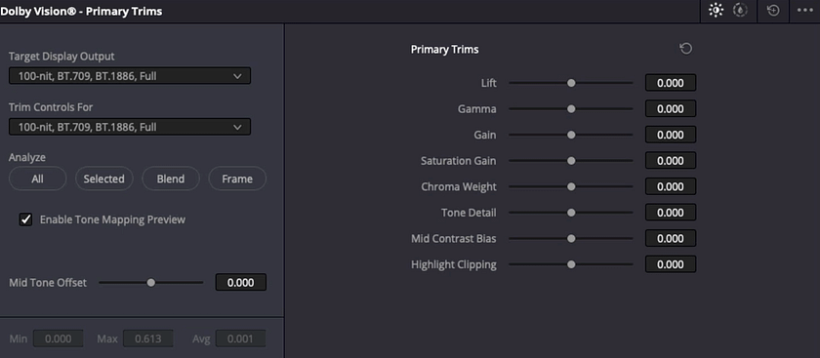Analyze All clips button
Viewport: 820px width, 358px height.
coord(38,179)
